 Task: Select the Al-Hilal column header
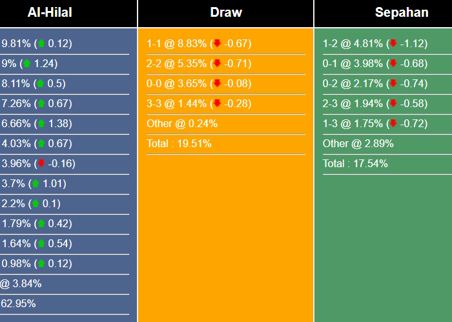[50, 13]
